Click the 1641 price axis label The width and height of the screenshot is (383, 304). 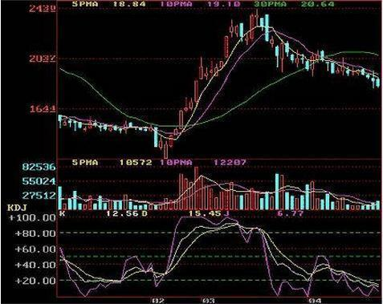point(43,109)
